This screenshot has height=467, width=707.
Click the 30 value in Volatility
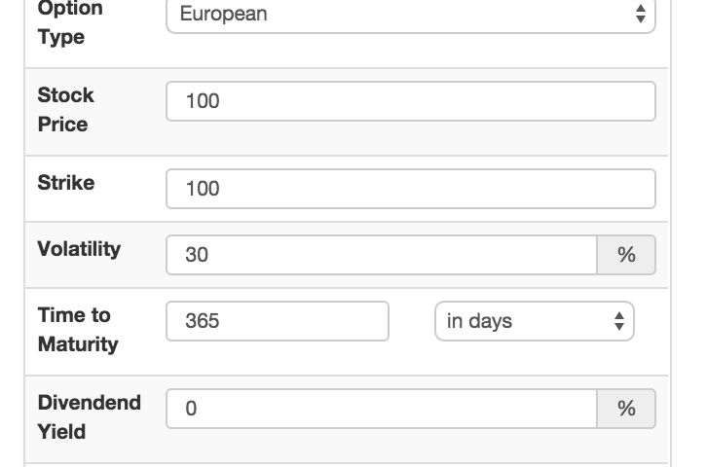pyautogui.click(x=197, y=255)
